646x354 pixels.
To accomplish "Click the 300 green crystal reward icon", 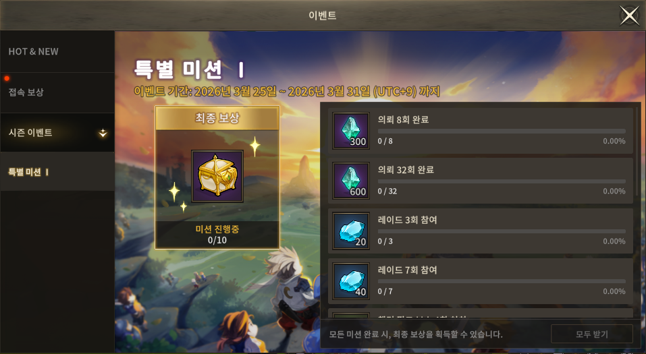I will (351, 131).
